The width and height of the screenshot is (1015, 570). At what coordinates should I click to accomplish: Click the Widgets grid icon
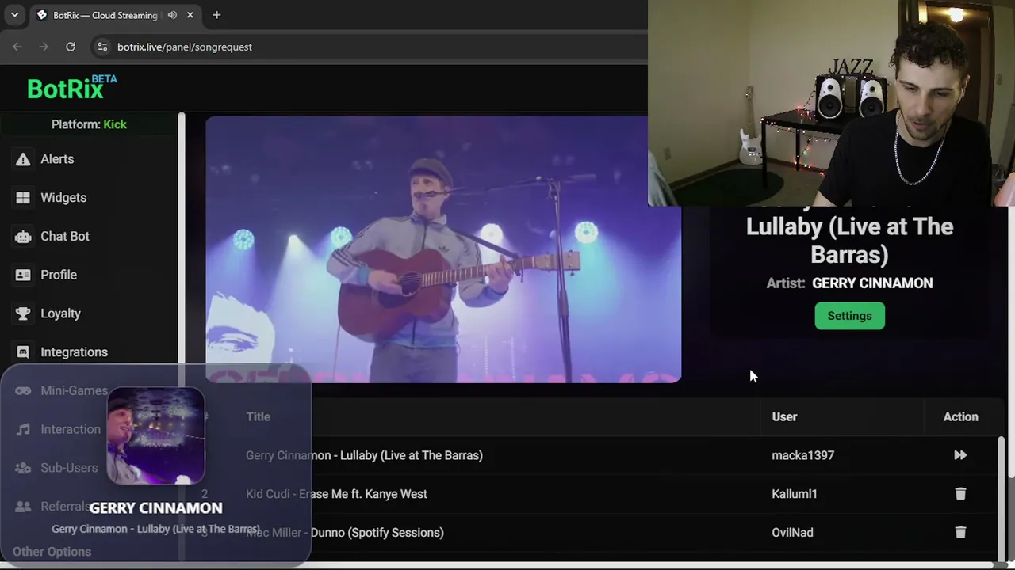[23, 198]
